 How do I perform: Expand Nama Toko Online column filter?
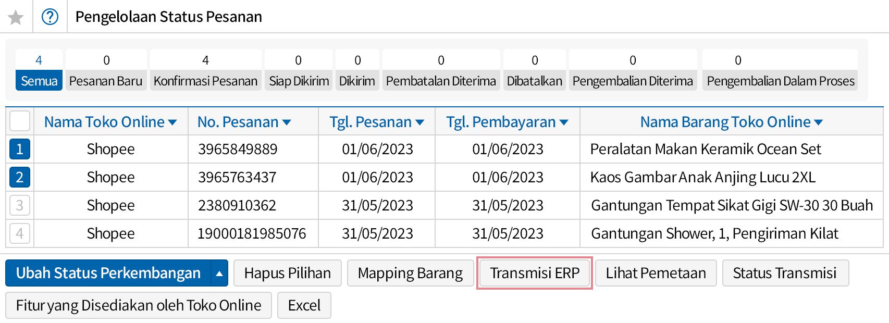(x=172, y=122)
